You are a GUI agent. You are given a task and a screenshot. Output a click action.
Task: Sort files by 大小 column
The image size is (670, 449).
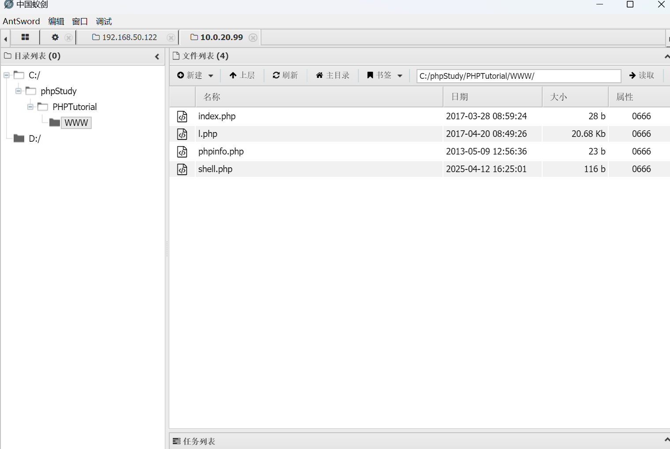click(575, 97)
